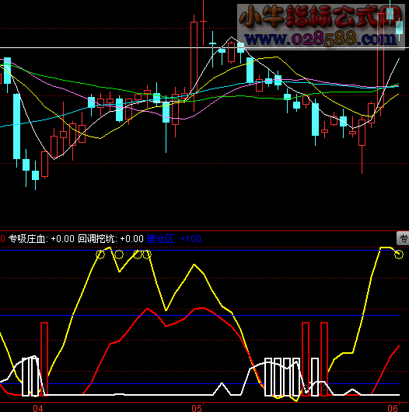The height and width of the screenshot is (412, 409).
Task: Click the second yellow circle signal marker
Action: pyautogui.click(x=119, y=254)
